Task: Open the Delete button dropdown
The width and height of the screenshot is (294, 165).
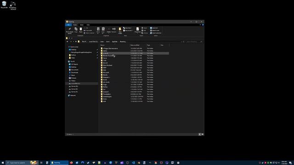Action: [x=109, y=33]
